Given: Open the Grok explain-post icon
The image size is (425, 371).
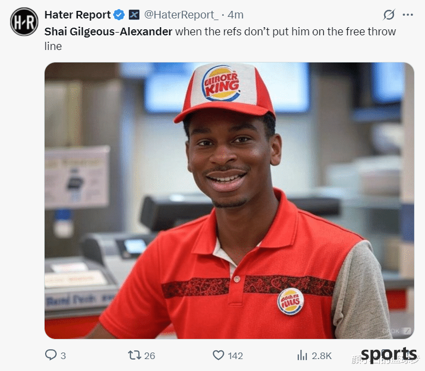Looking at the screenshot, I should pyautogui.click(x=389, y=15).
